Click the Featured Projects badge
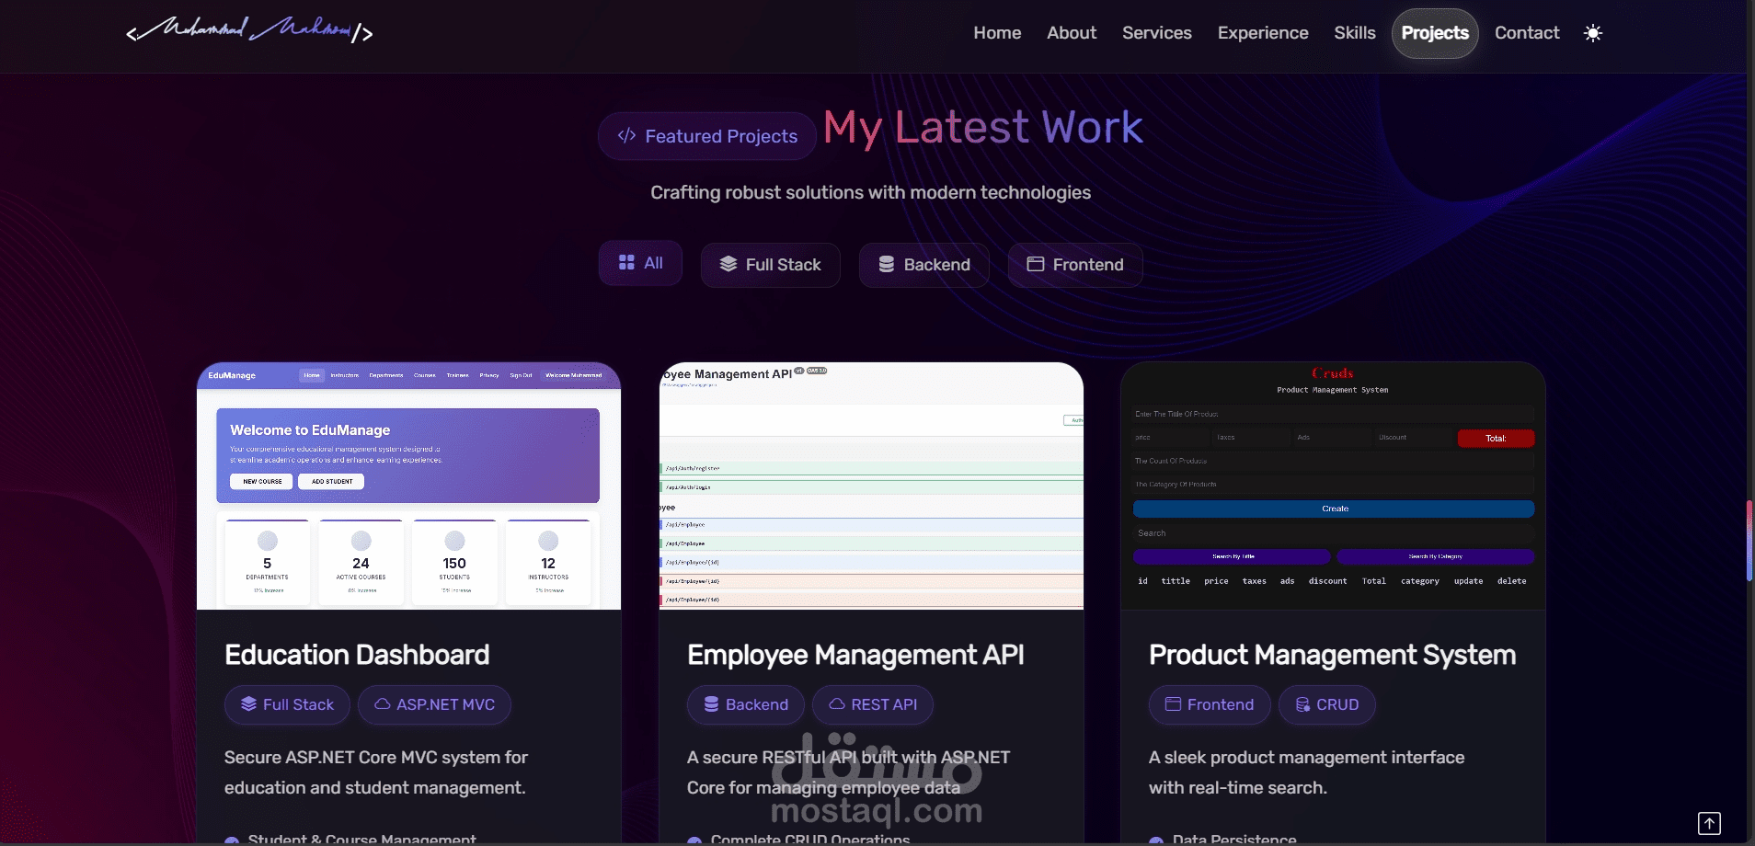This screenshot has width=1755, height=846. click(x=707, y=136)
